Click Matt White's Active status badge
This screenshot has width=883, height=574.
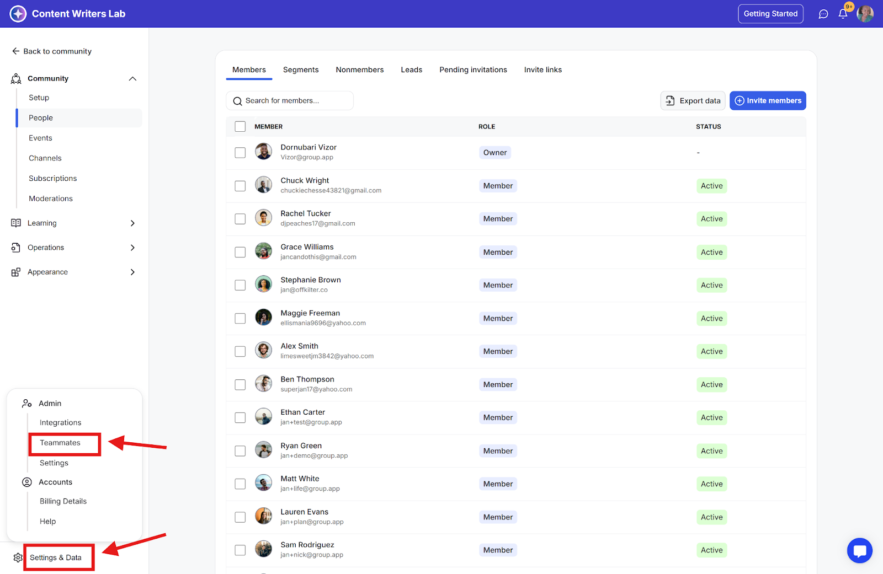pyautogui.click(x=712, y=484)
